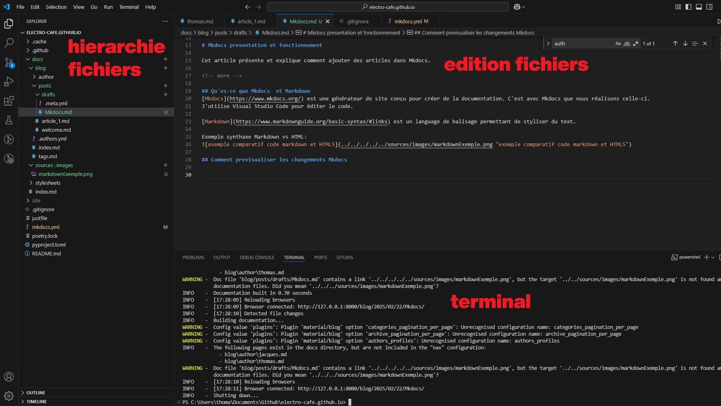This screenshot has height=406, width=721.
Task: Open Customize Layout icon in title bar
Action: point(678,7)
